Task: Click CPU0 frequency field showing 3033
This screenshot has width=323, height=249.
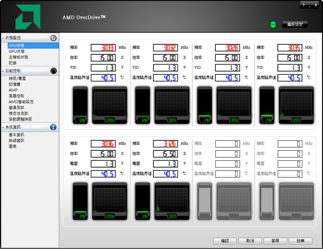Action: (x=103, y=48)
